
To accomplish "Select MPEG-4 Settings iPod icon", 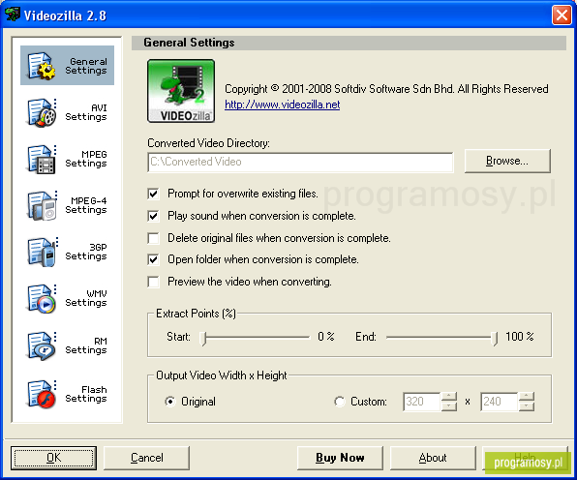I will click(42, 205).
